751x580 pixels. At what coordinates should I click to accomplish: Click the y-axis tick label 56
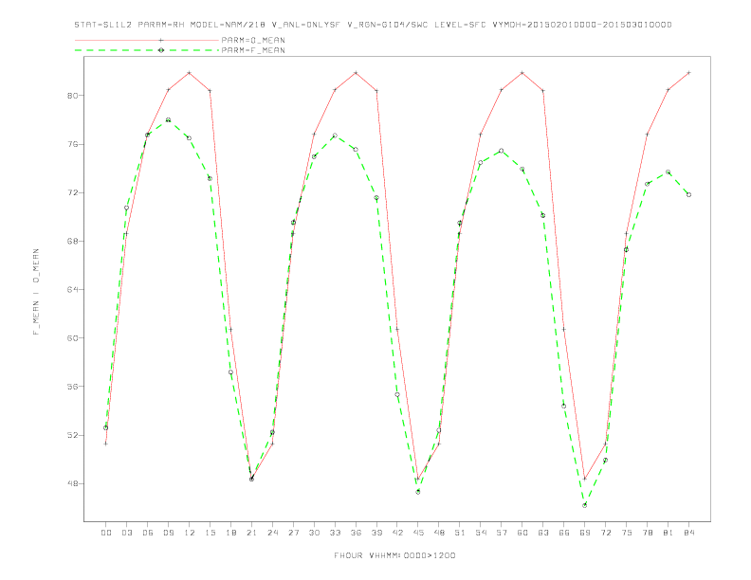pos(72,386)
